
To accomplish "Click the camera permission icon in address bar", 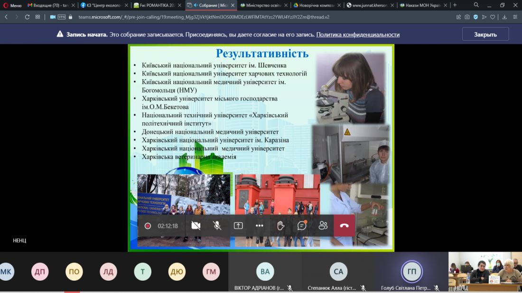I will [53, 17].
